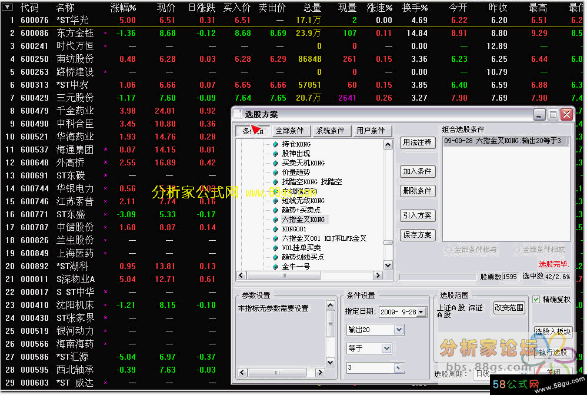Viewport: 587px width, 395px height.
Task: Open the 等于 comparison dropdown
Action: (x=386, y=348)
